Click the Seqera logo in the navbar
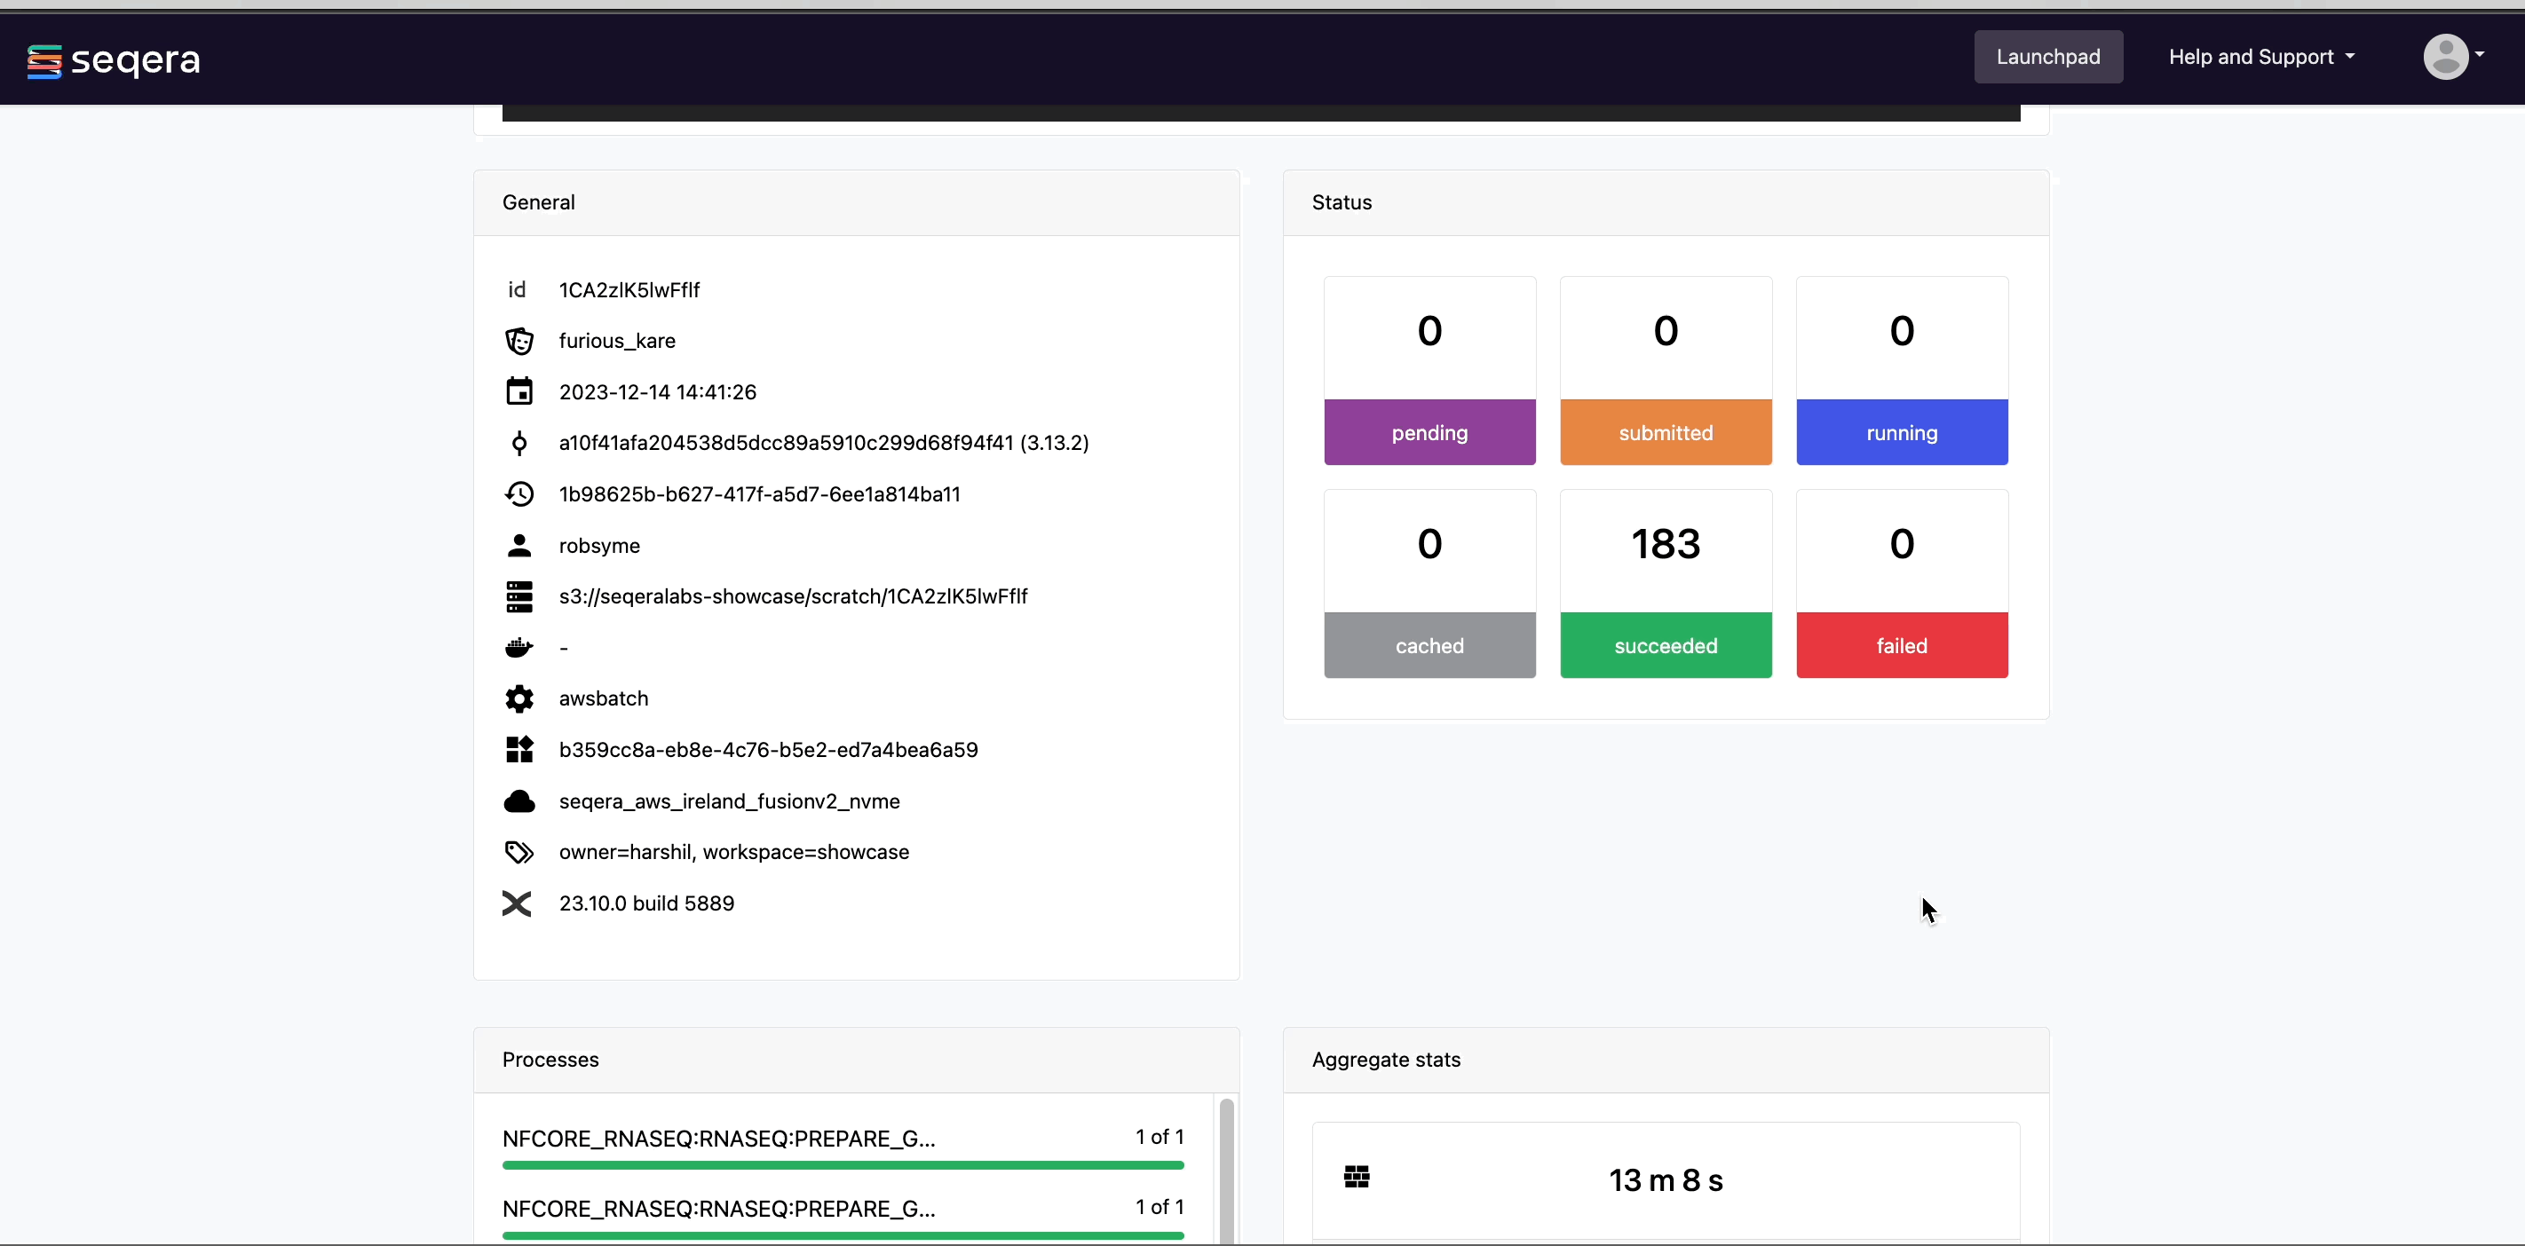The height and width of the screenshot is (1246, 2525). [x=113, y=59]
